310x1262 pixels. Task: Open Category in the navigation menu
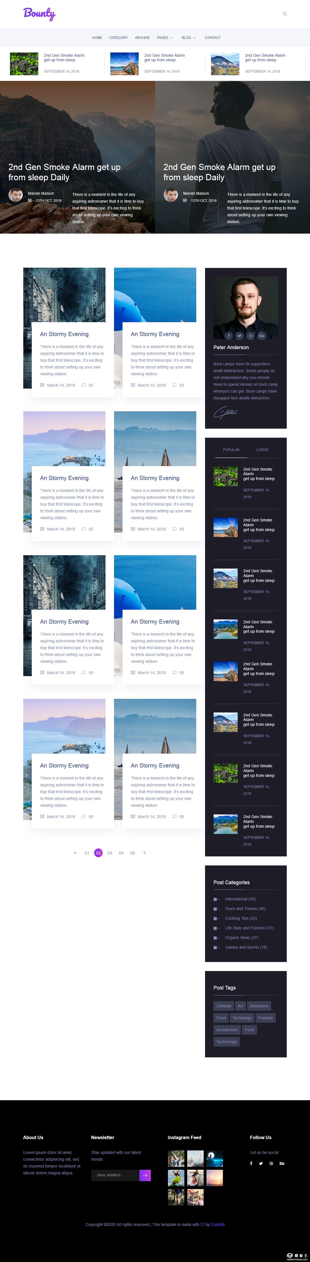pos(119,38)
